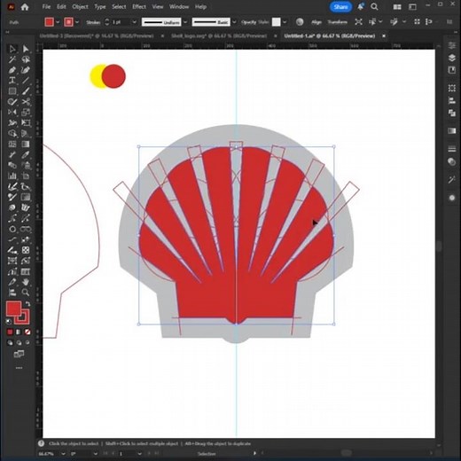
Task: Select the Zoom tool
Action: click(x=26, y=293)
